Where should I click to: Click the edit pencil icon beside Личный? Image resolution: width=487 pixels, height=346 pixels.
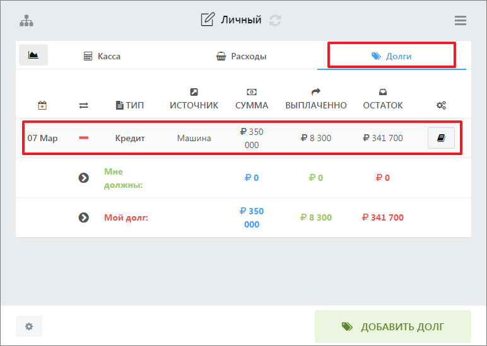click(x=207, y=20)
